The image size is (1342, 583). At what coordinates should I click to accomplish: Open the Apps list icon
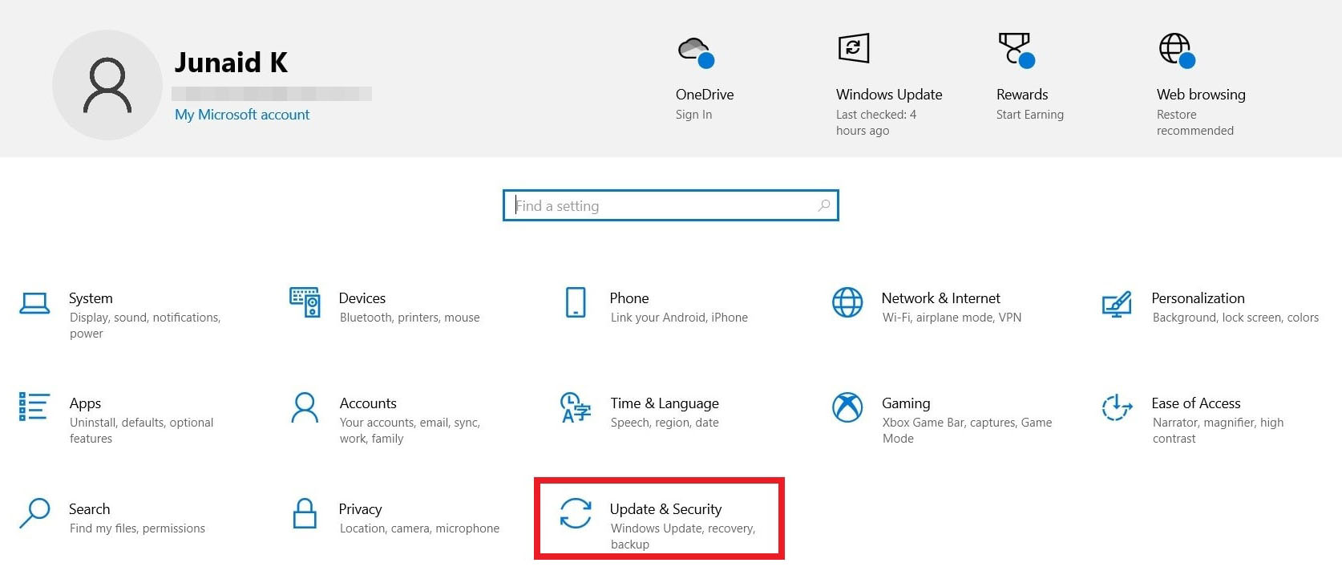click(34, 407)
